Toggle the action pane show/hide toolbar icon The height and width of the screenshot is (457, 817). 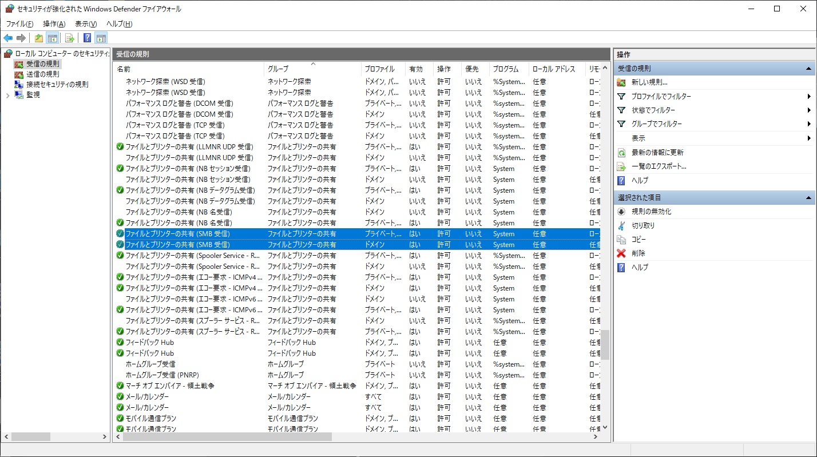pos(101,38)
